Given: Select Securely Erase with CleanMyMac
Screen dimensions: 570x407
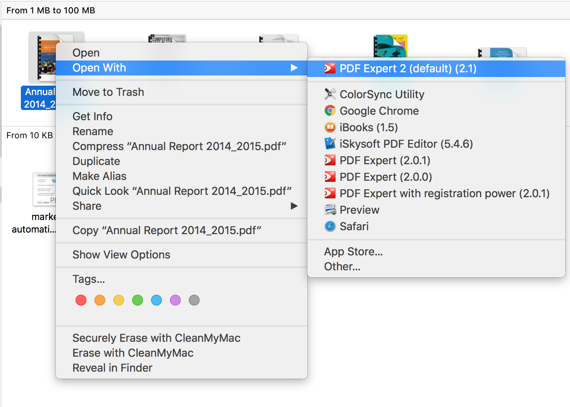Looking at the screenshot, I should point(181,338).
